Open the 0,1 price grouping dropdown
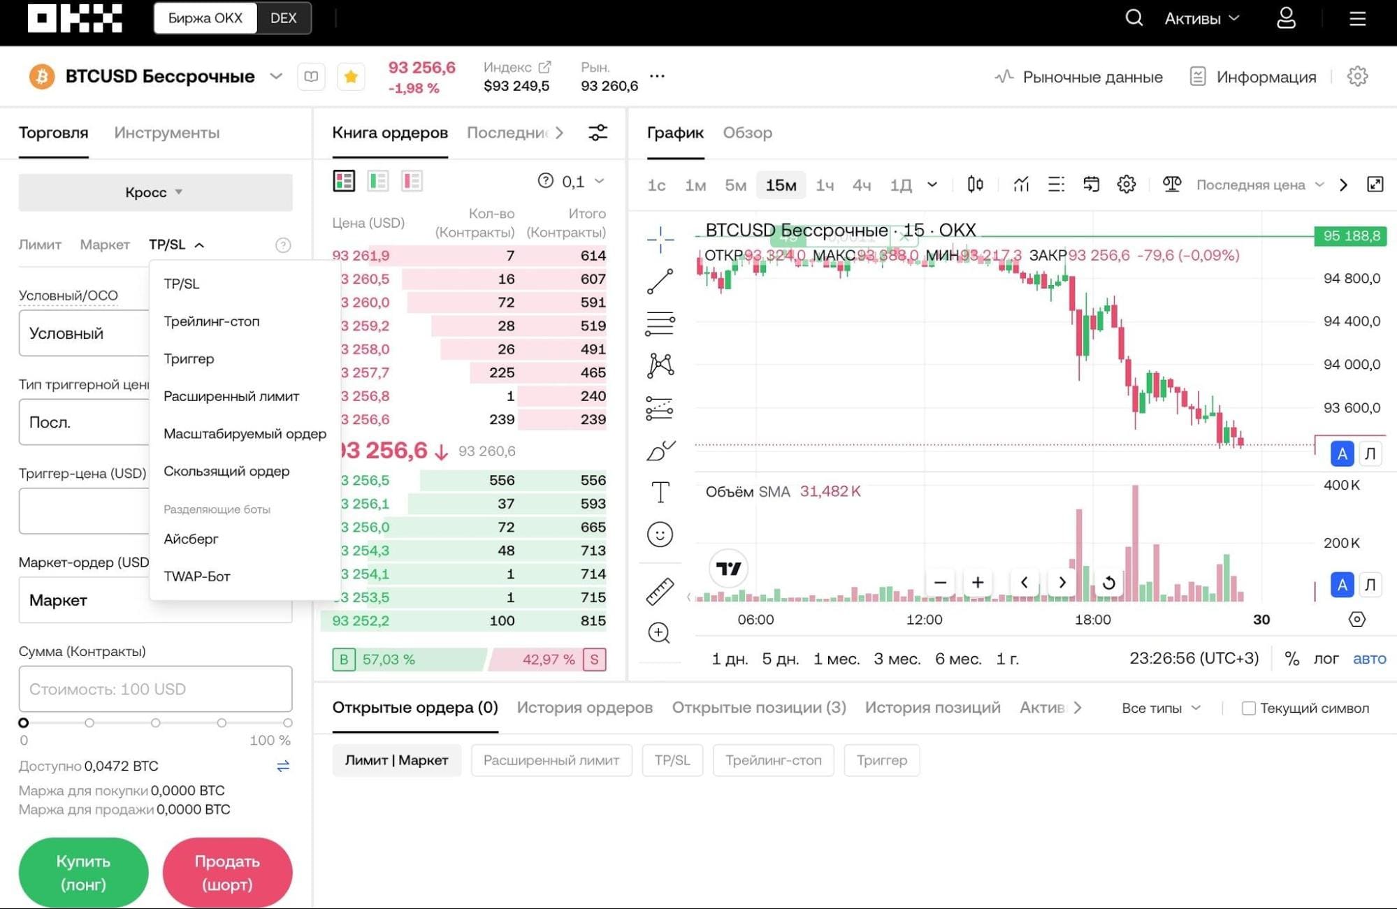Viewport: 1397px width, 909px height. 583,182
